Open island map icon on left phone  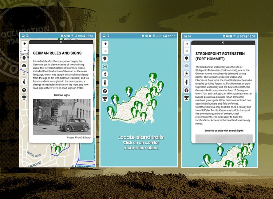(24, 82)
